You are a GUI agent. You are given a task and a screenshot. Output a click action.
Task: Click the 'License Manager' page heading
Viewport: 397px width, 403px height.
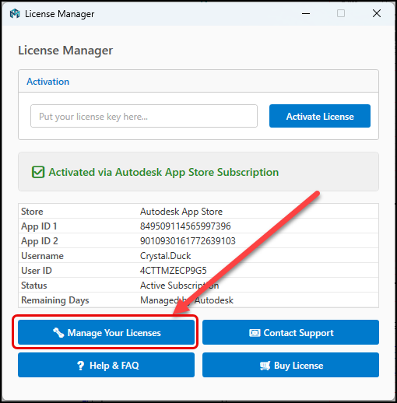pos(65,51)
